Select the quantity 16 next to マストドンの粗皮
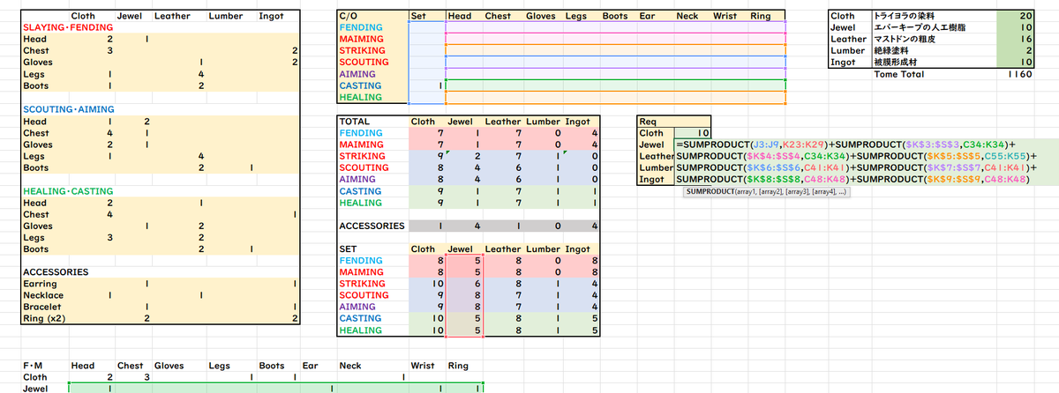This screenshot has height=393, width=1059. (x=1025, y=39)
